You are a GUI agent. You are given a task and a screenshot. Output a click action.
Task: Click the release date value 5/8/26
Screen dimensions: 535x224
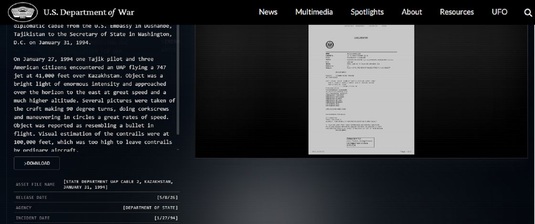click(168, 197)
